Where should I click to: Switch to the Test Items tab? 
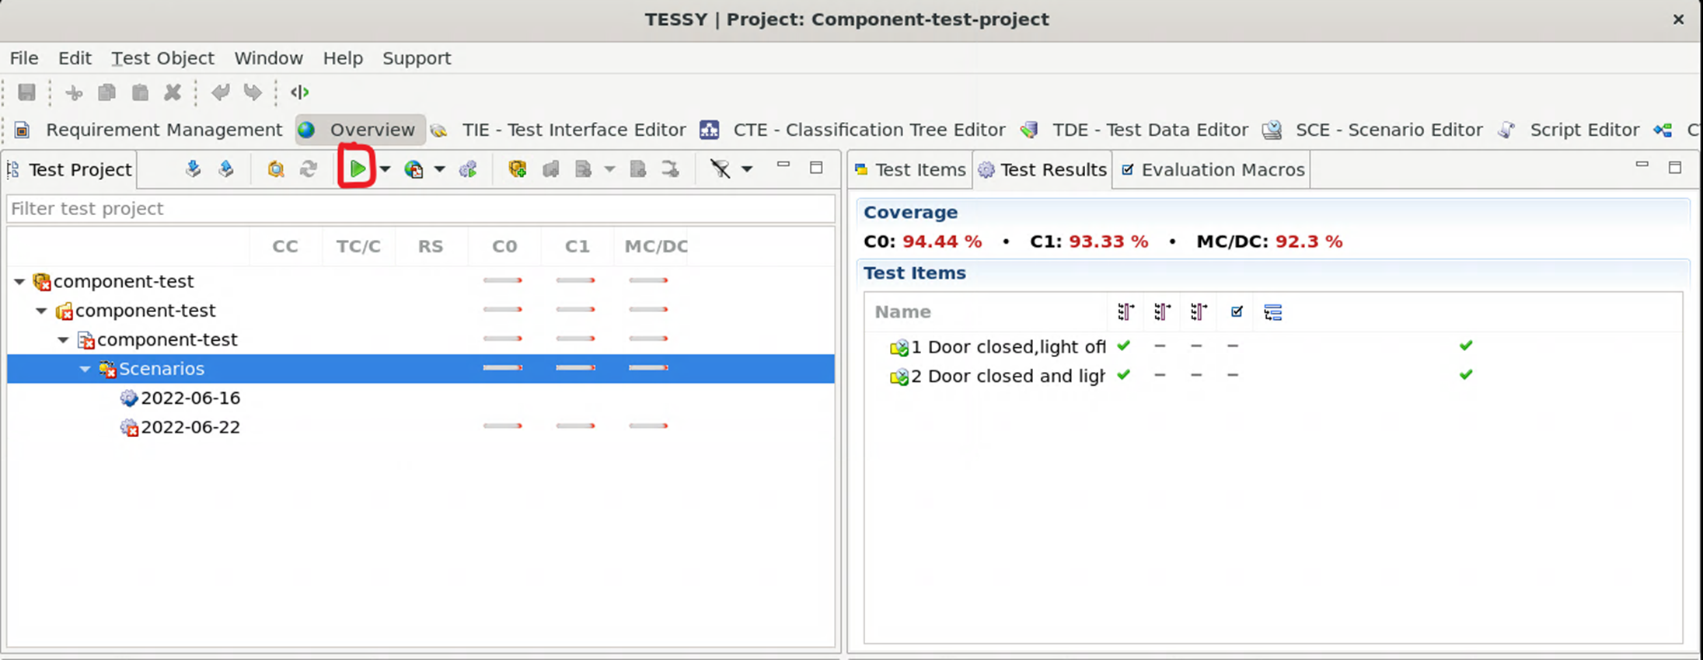tap(909, 169)
